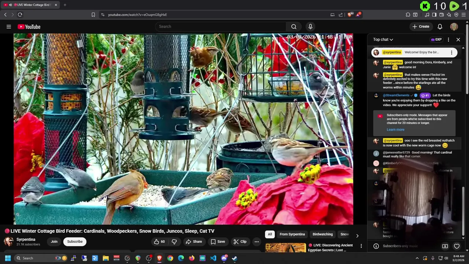The width and height of the screenshot is (469, 264).
Task: Toggle the browser sidebar panel
Action: tap(434, 15)
